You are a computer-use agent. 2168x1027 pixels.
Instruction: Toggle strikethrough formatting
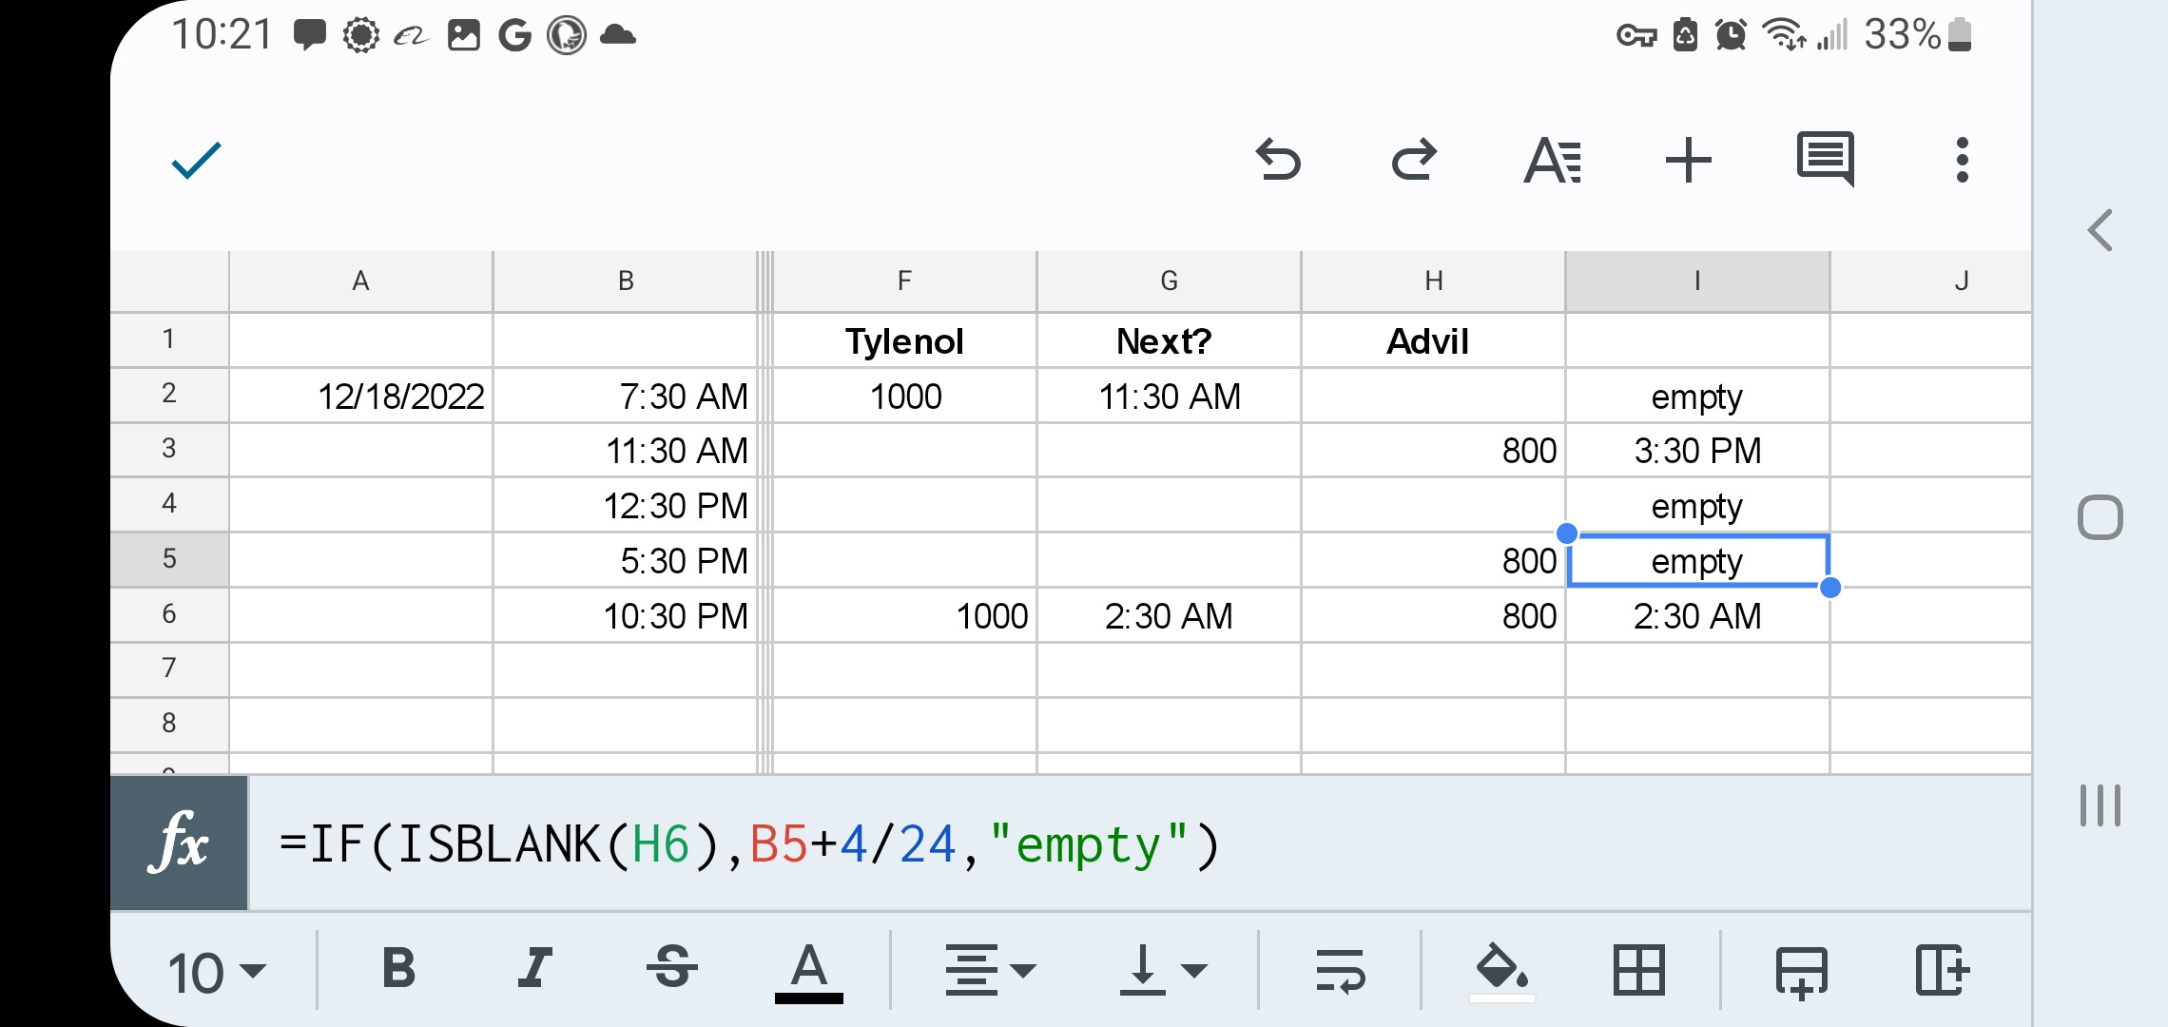pos(671,969)
